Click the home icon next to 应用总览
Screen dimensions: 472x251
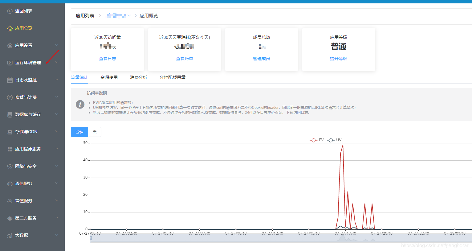coord(10,28)
